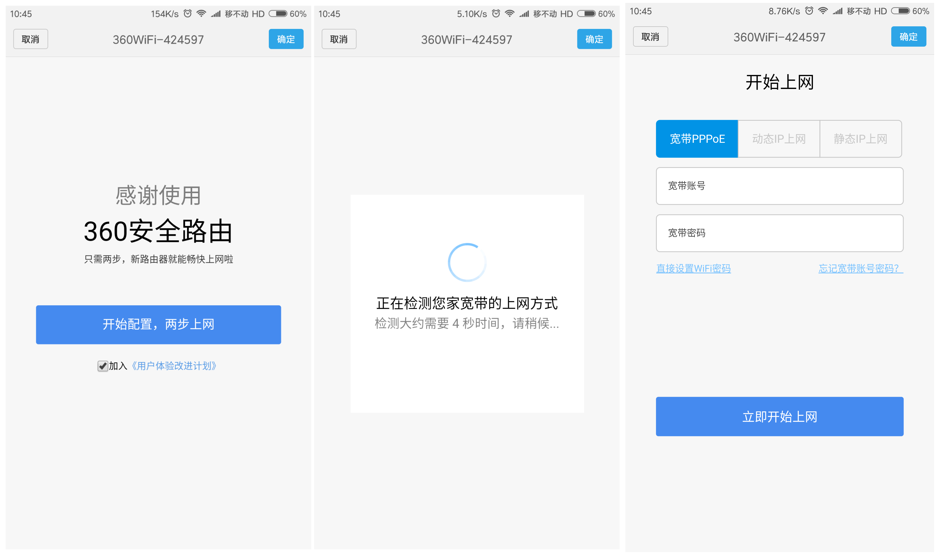Image resolution: width=937 pixels, height=555 pixels.
Task: Focus the 宽带密码 input field
Action: (780, 233)
